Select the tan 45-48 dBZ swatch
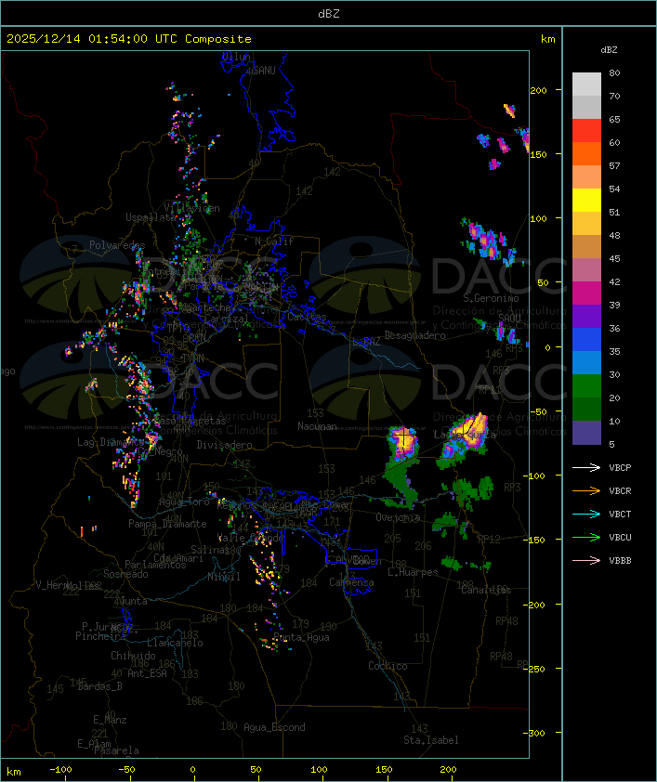Image resolution: width=657 pixels, height=782 pixels. (x=586, y=246)
